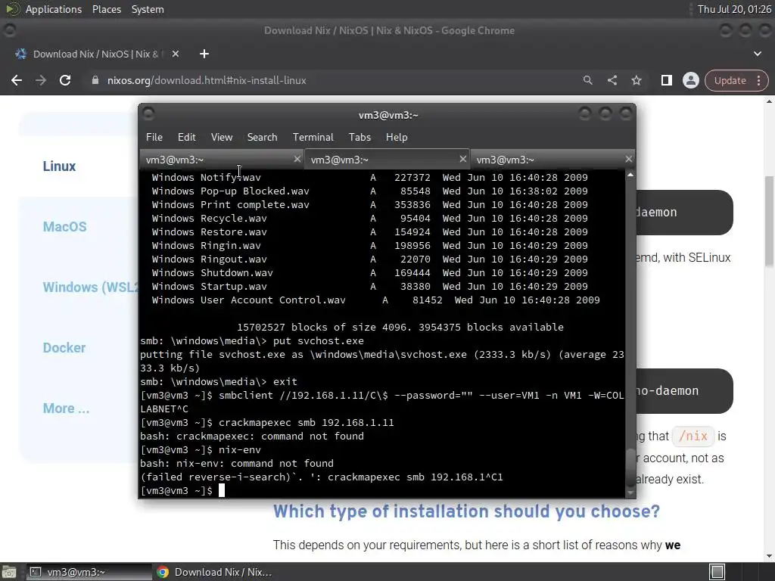Image resolution: width=775 pixels, height=581 pixels.
Task: Select Linux in the NixOS sidebar
Action: (59, 166)
